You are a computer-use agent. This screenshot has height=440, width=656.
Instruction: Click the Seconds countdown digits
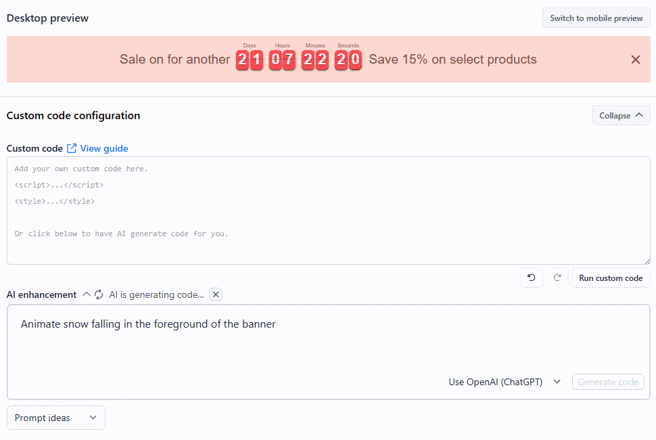coord(348,60)
